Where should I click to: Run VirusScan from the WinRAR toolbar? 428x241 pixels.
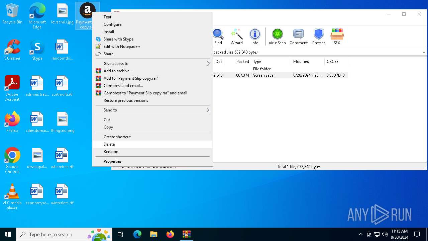(x=277, y=36)
